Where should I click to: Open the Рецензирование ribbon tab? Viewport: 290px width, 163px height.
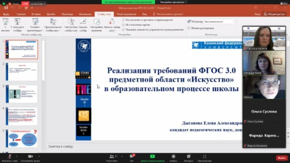[x=126, y=14]
